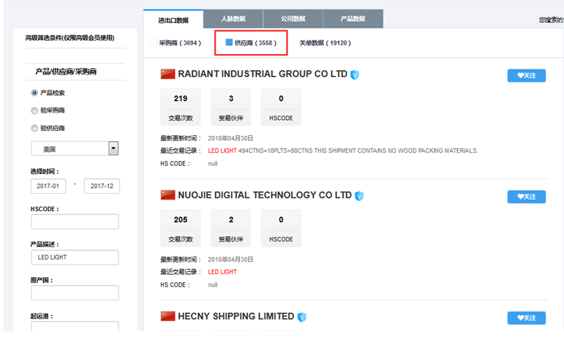This screenshot has height=340, width=564.
Task: Click the 产品描述 field containing LED LIGHT
Action: click(x=75, y=257)
